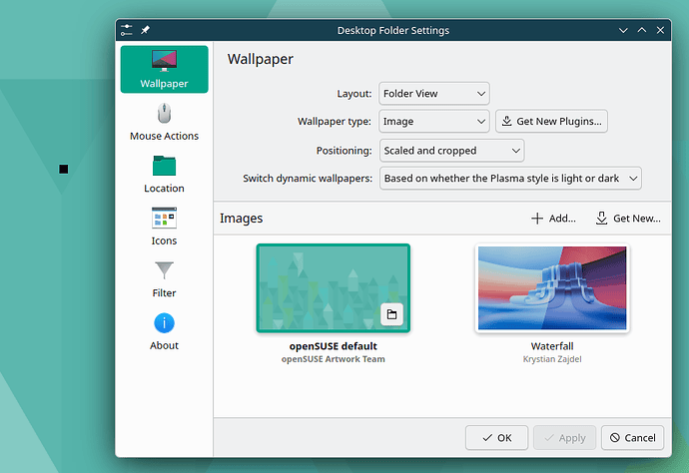
Task: Expand the Positioning Scaled and cropped dropdown
Action: point(451,151)
